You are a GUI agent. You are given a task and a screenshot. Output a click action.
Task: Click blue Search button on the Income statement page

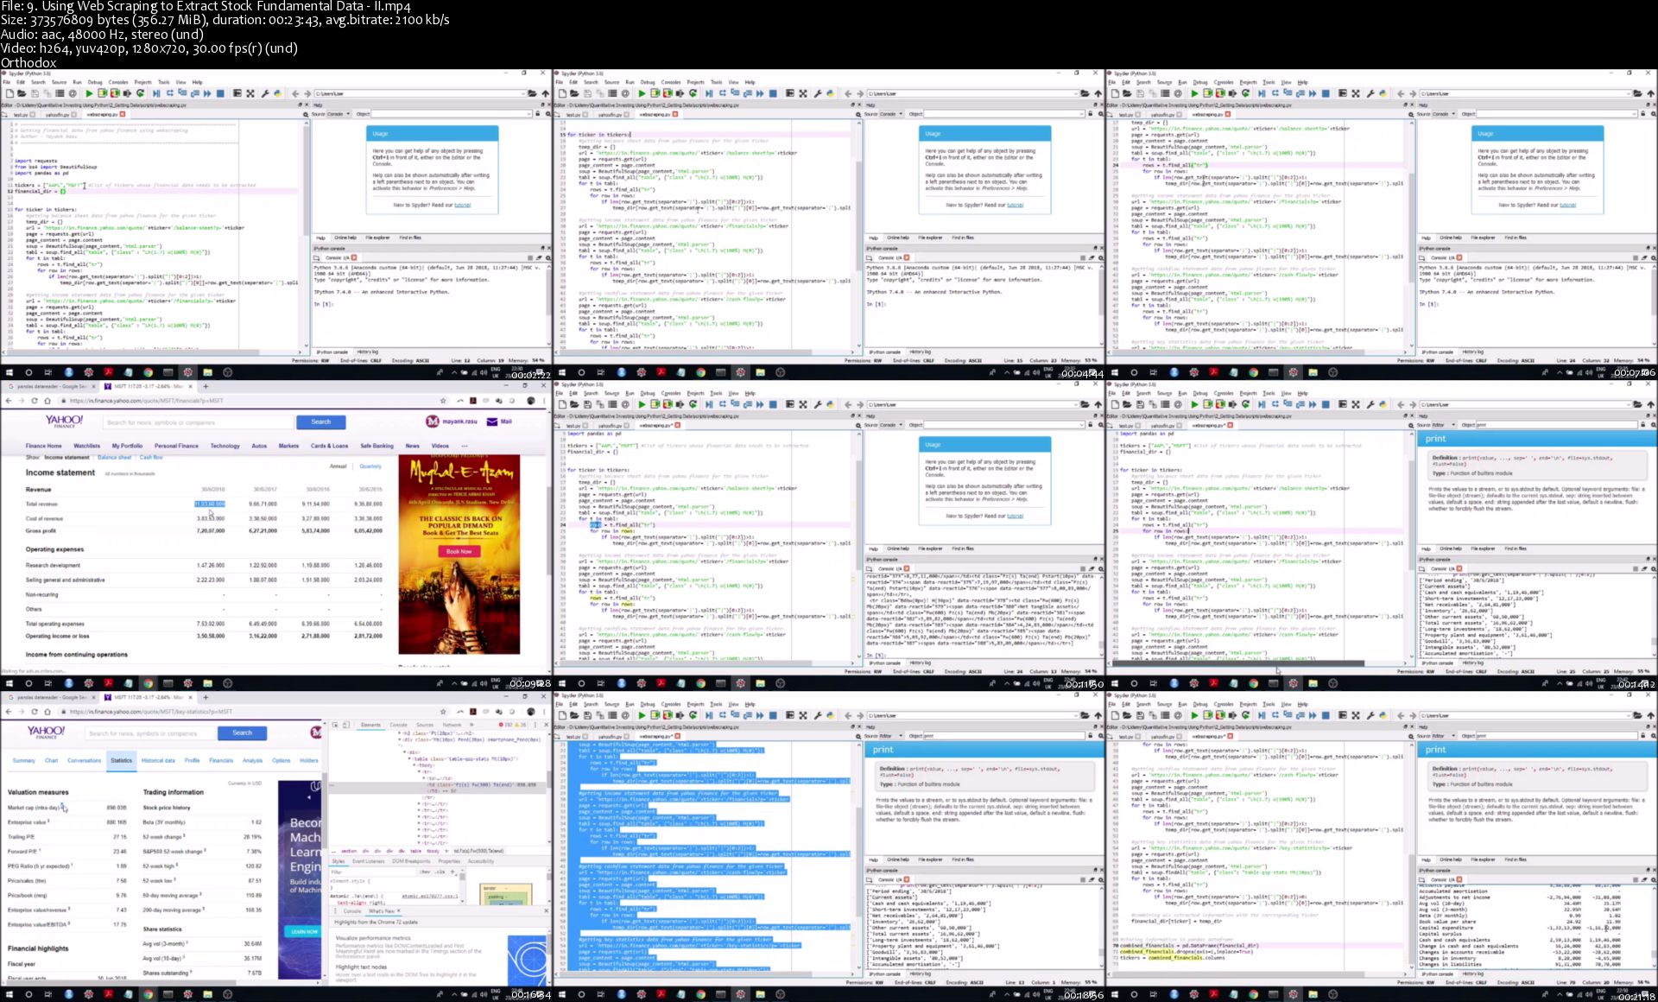pos(320,422)
